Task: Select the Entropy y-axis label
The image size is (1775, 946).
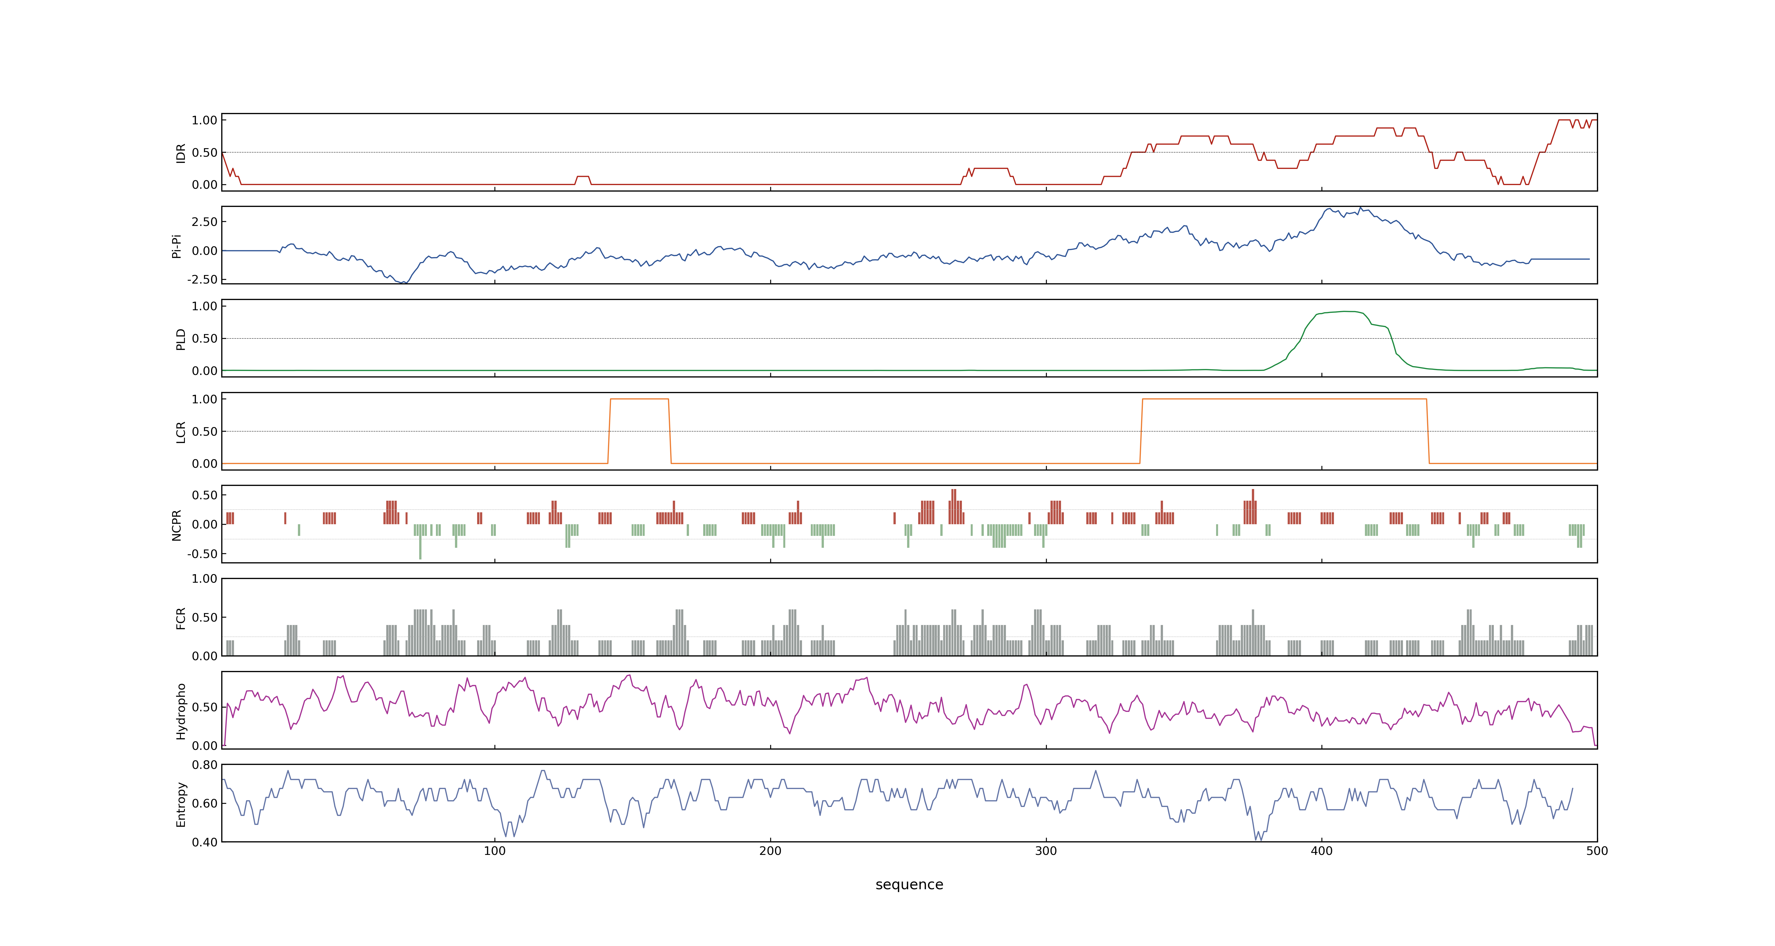Action: [x=181, y=804]
